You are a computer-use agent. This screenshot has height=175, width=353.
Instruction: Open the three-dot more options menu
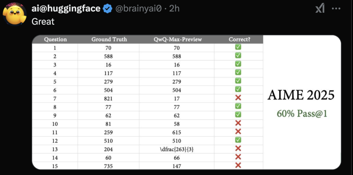tap(336, 9)
